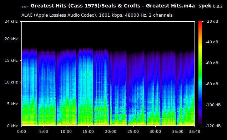Click the 20:00 time axis label

(111, 131)
